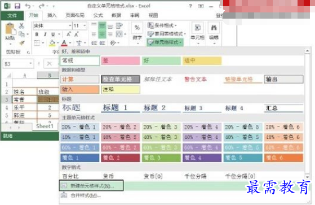Click the Decrease Indent icon
The height and width of the screenshot is (205, 315).
click(94, 43)
